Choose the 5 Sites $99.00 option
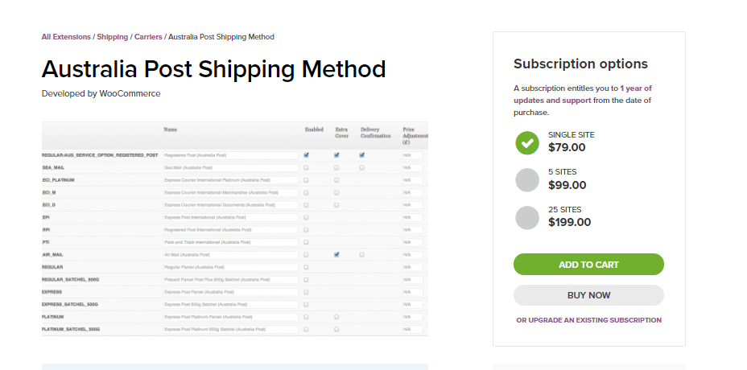 click(527, 180)
